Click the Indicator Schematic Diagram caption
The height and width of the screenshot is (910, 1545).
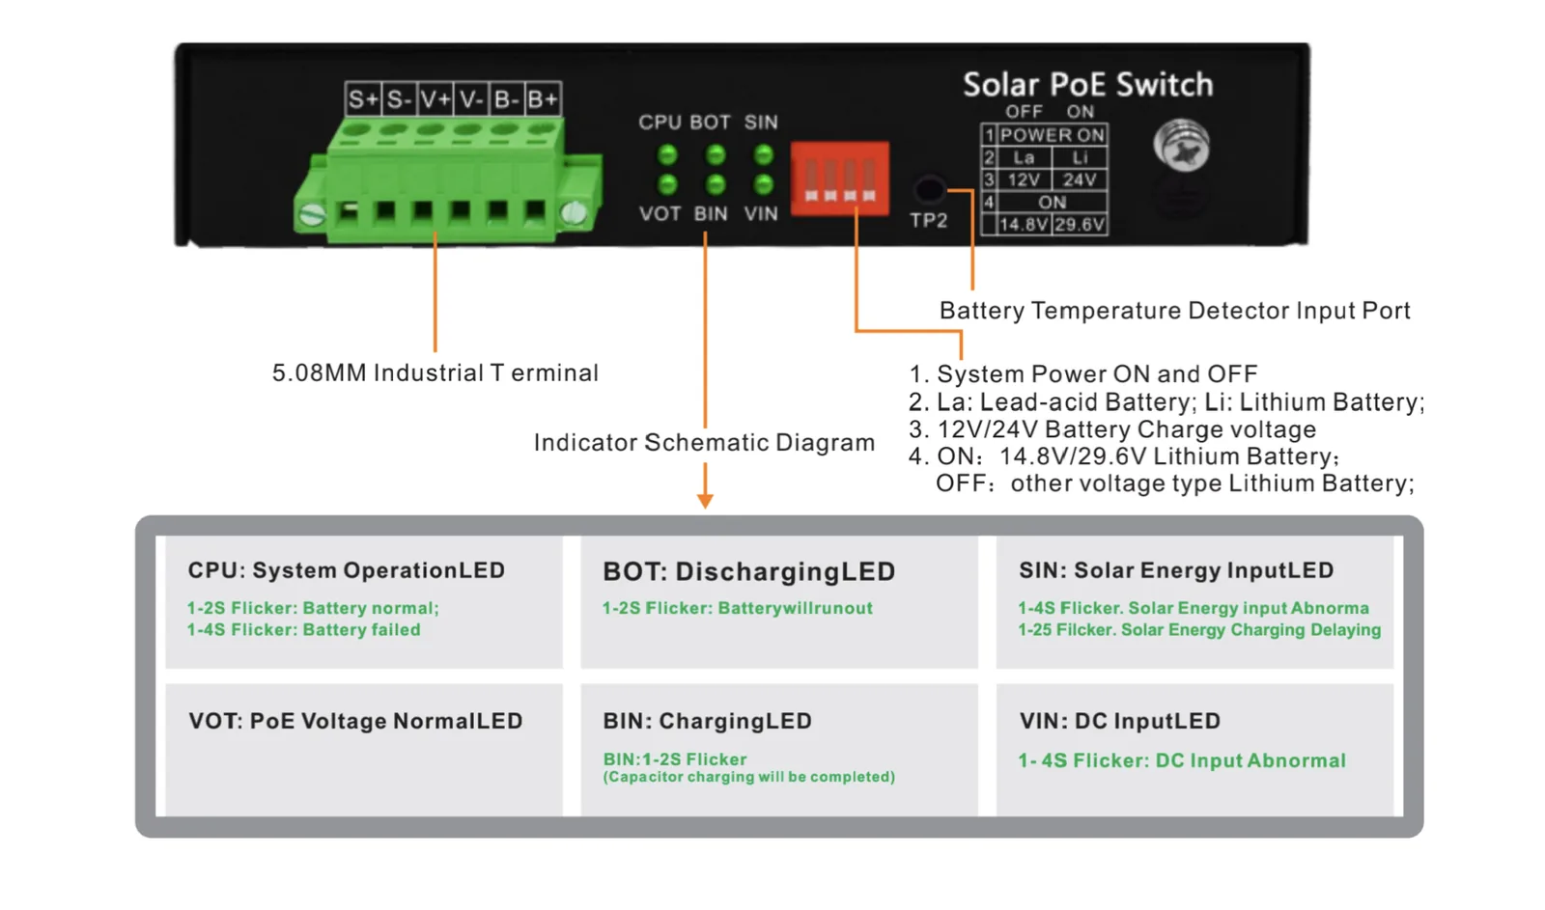pyautogui.click(x=704, y=442)
